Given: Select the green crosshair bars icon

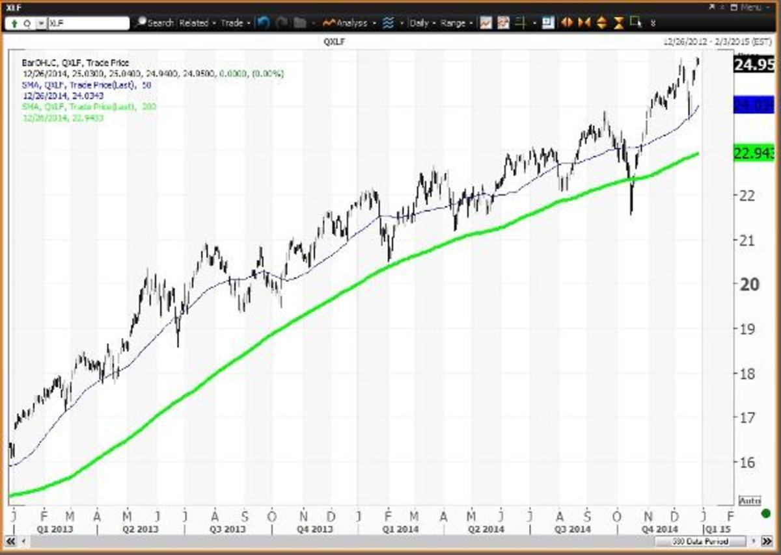Looking at the screenshot, I should coord(521,23).
